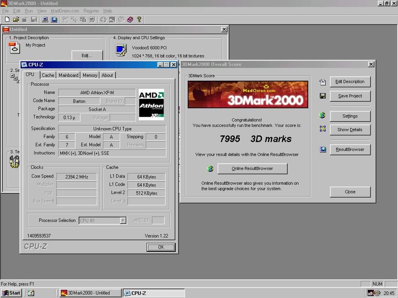398x298 pixels.
Task: Click the Edit Description button
Action: point(350,81)
